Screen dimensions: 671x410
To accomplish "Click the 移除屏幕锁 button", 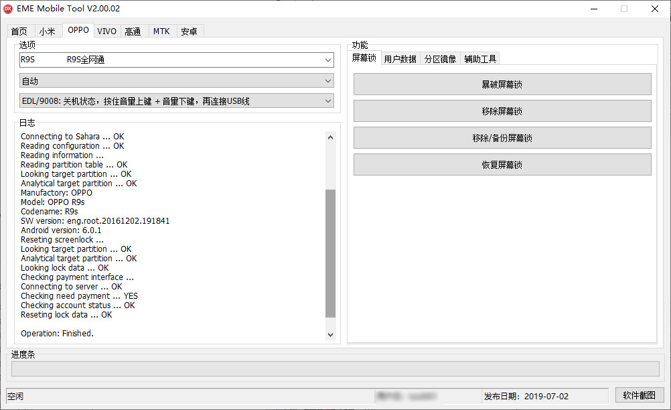I will (x=502, y=111).
